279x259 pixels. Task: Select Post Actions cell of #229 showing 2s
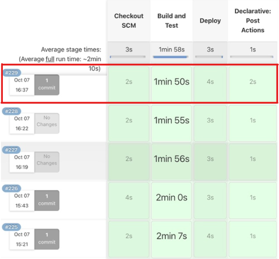pyautogui.click(x=253, y=84)
